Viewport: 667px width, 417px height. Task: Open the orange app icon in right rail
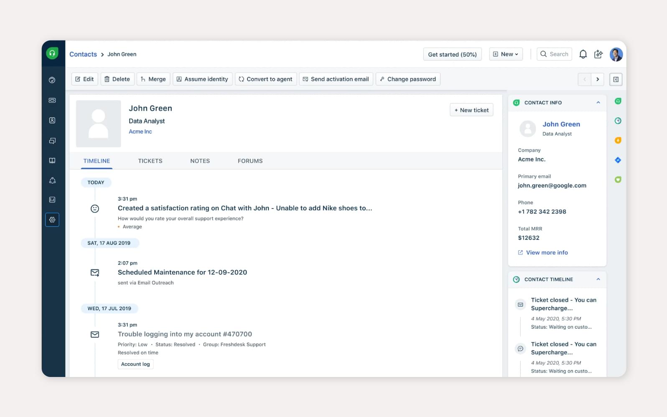click(618, 140)
